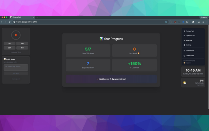This screenshot has width=209, height=131.
Task: Open the @sleeplessyogi author link
Action: point(190,61)
